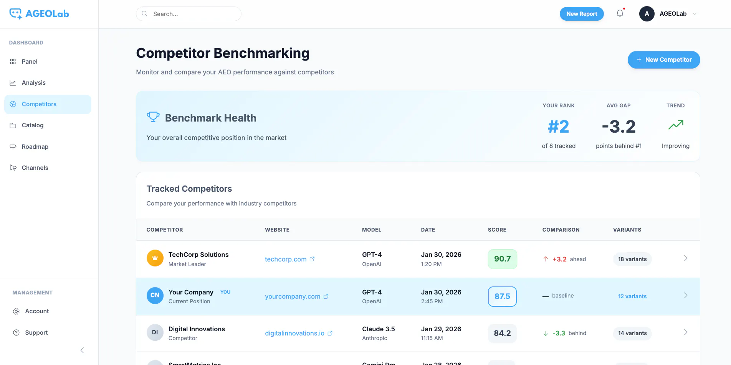Open Channels from the sidebar
This screenshot has height=365, width=731.
(x=48, y=168)
